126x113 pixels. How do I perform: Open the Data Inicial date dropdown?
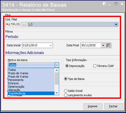point(51,45)
